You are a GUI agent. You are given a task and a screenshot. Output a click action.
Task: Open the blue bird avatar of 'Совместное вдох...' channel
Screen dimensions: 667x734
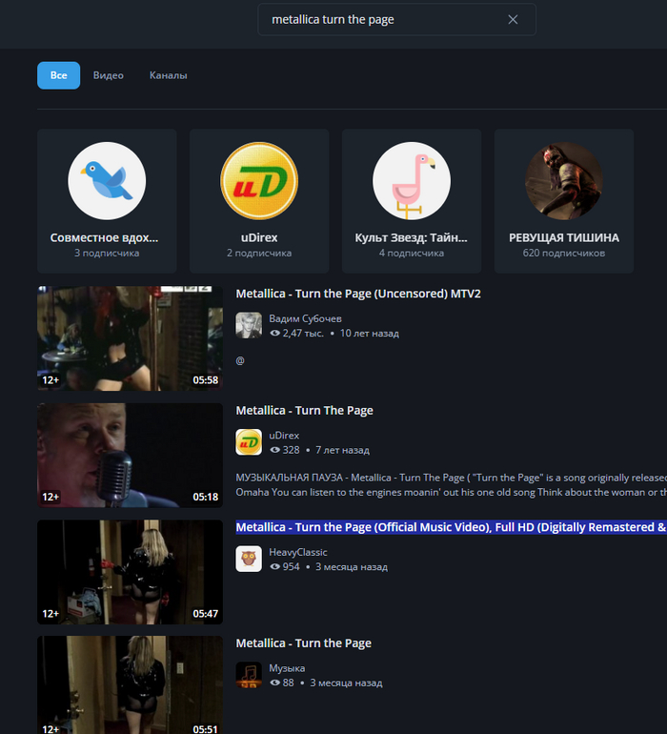tap(107, 181)
